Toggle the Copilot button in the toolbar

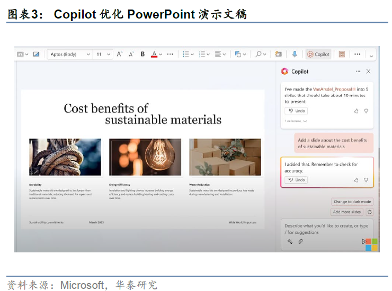click(318, 54)
